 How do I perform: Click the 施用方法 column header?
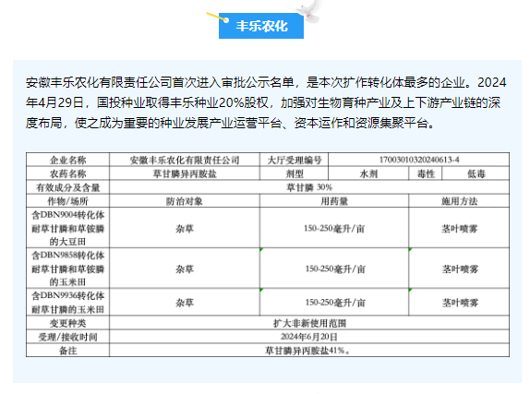click(x=459, y=201)
